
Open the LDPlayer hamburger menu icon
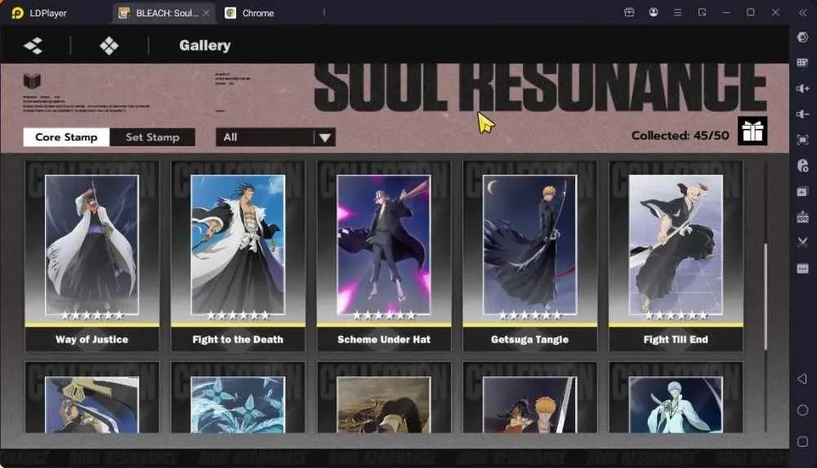(677, 12)
